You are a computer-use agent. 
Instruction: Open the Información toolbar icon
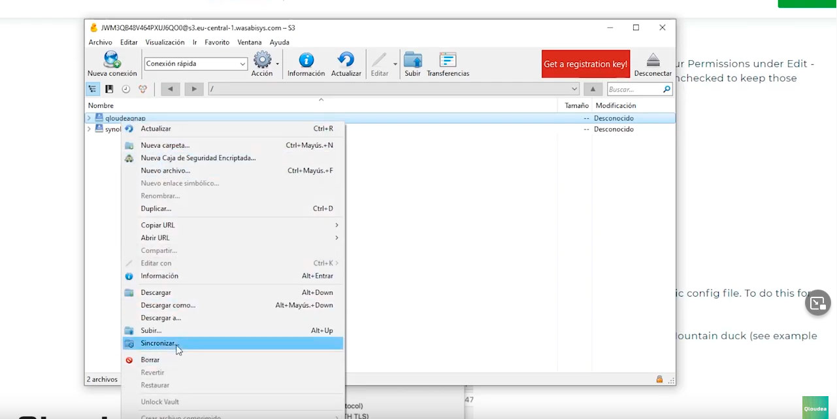[x=306, y=59]
